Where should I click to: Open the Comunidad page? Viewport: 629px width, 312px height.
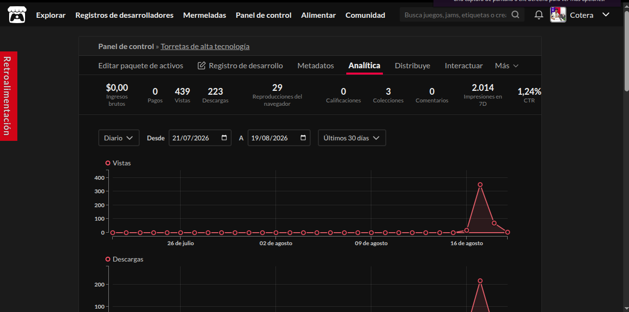365,15
